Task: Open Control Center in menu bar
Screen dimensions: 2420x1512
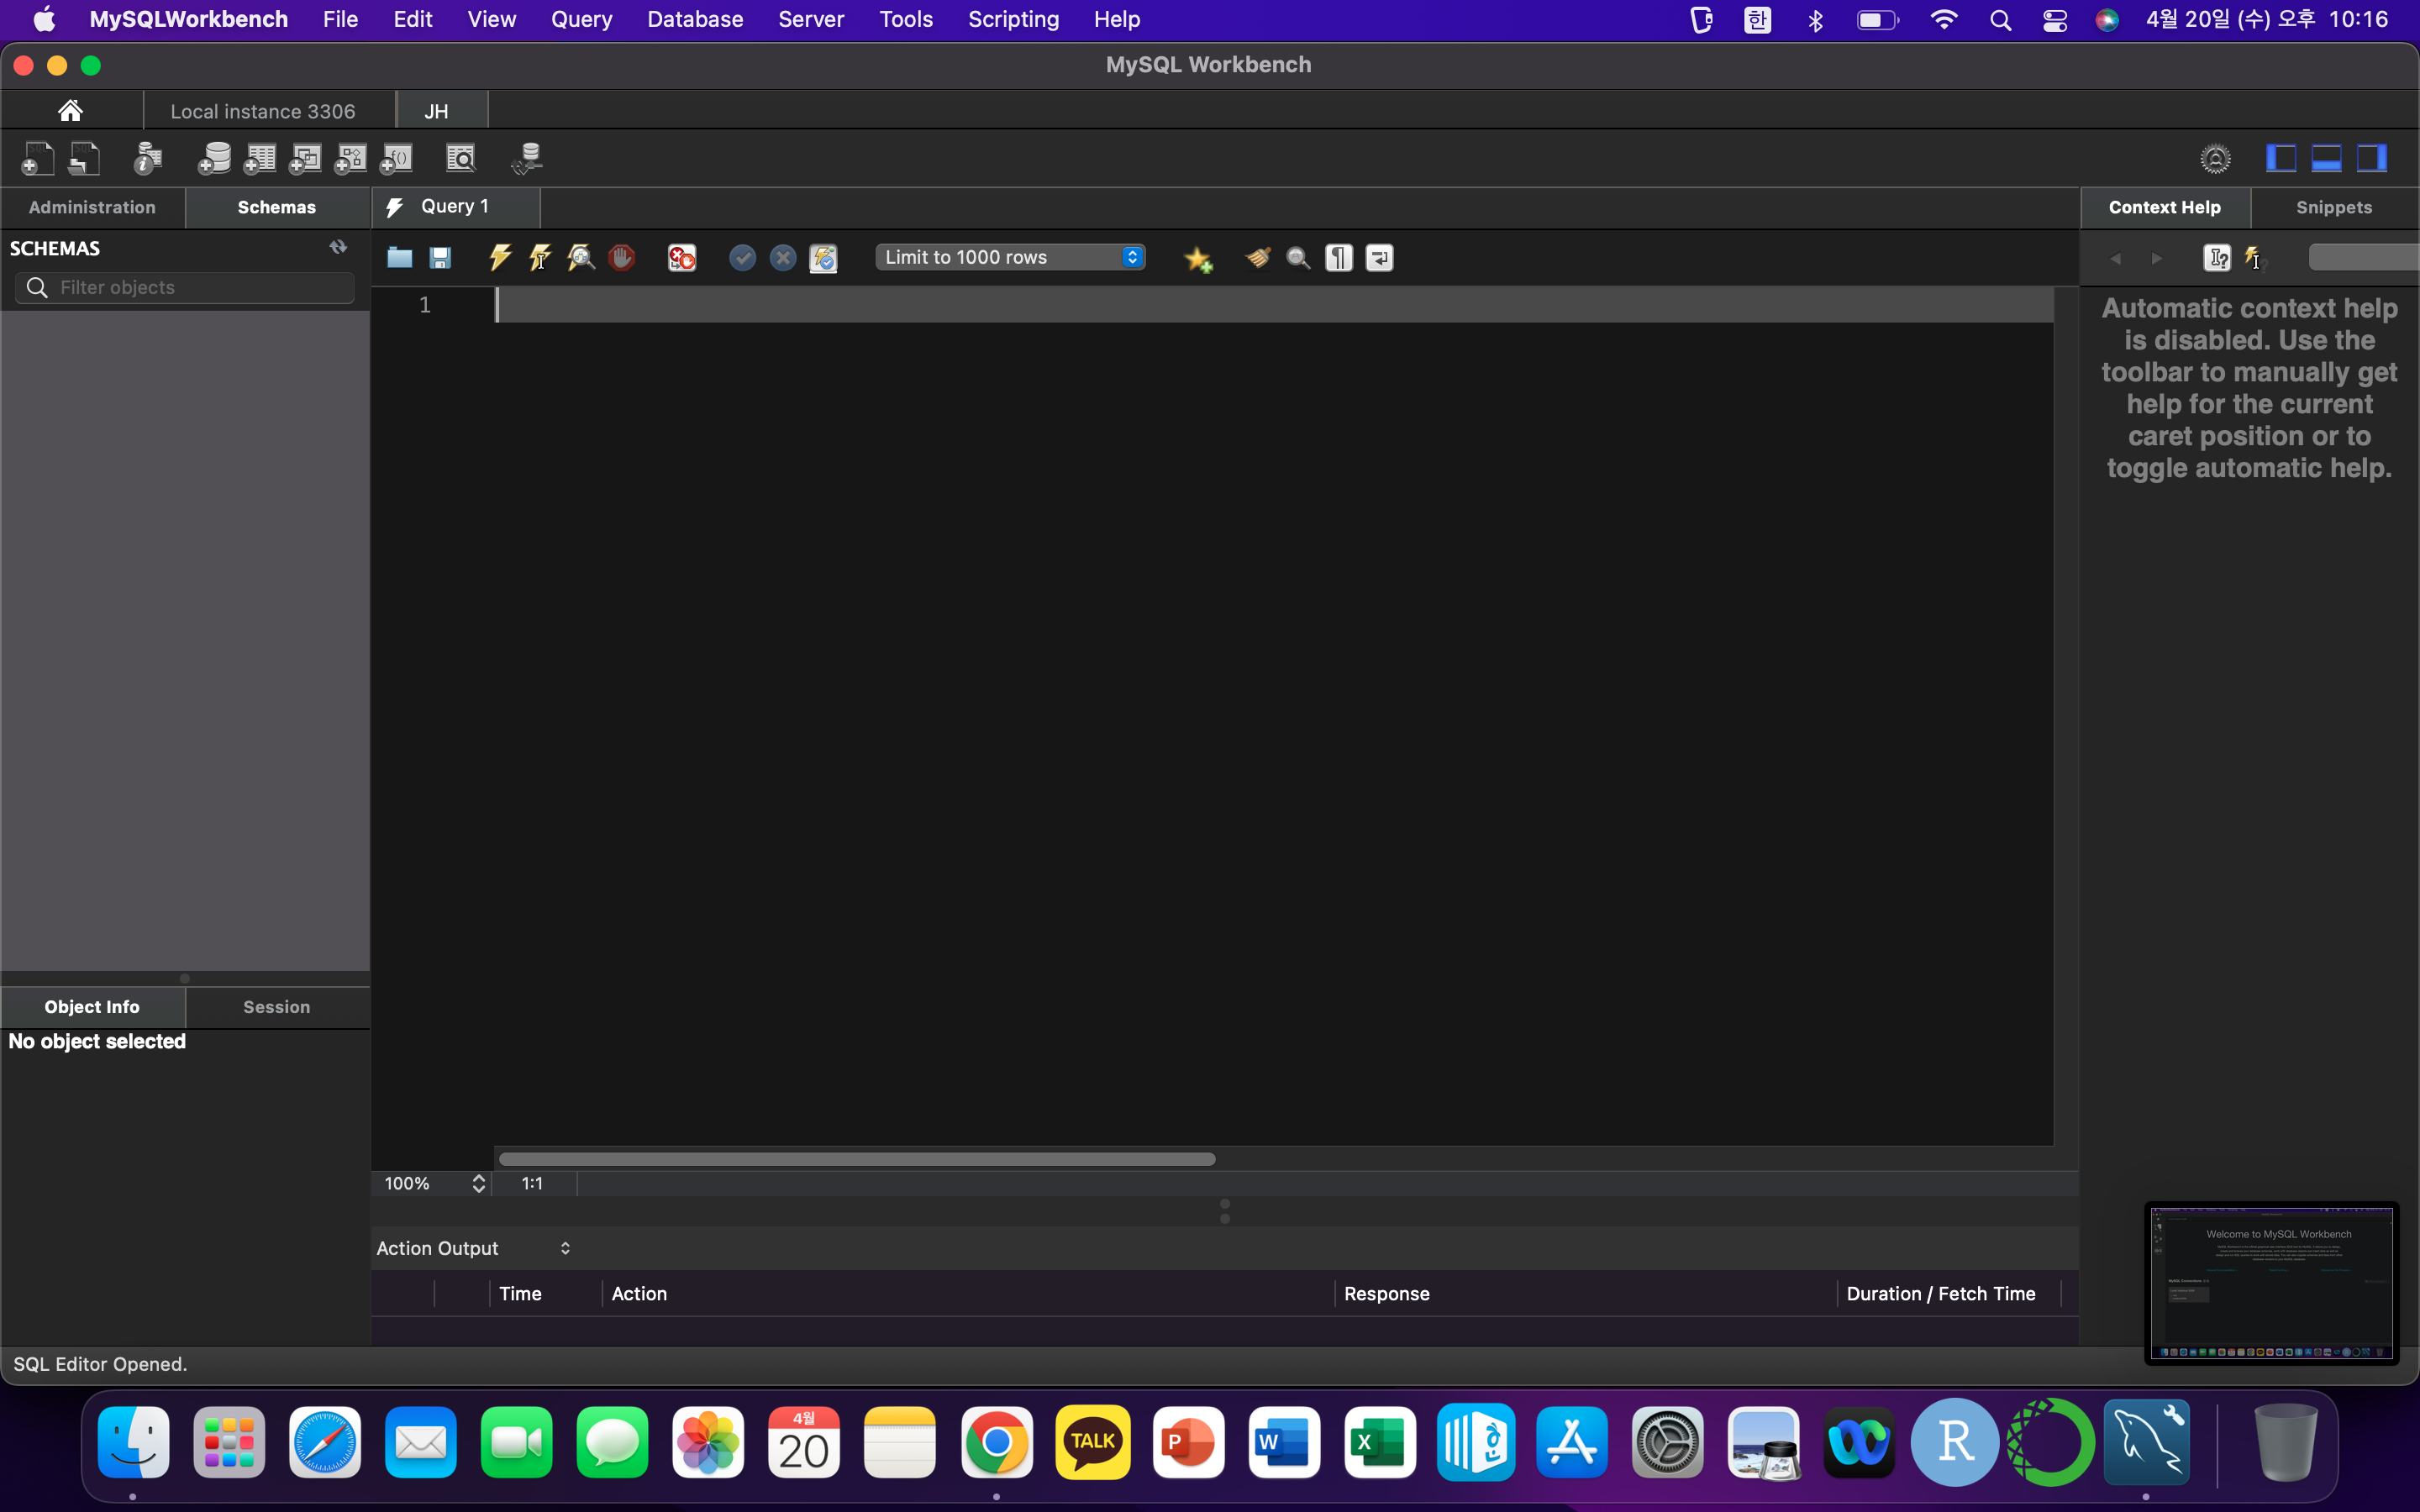Action: [x=2055, y=20]
